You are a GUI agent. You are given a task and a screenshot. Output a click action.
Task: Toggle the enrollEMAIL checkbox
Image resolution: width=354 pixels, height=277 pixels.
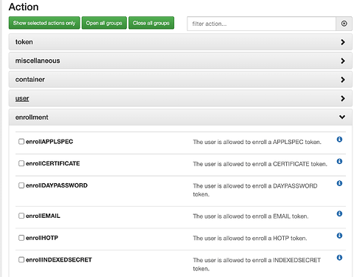point(21,216)
